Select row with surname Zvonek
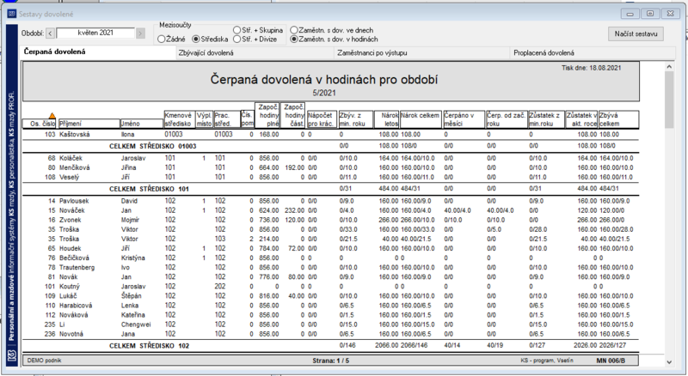This screenshot has height=376, width=688. [331, 220]
